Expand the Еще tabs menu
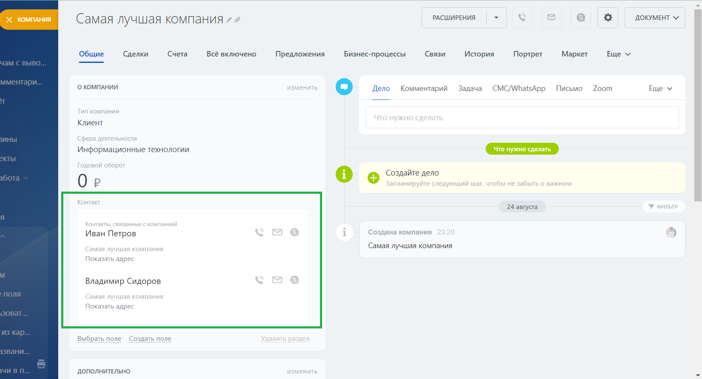This screenshot has height=379, width=702. tap(618, 54)
